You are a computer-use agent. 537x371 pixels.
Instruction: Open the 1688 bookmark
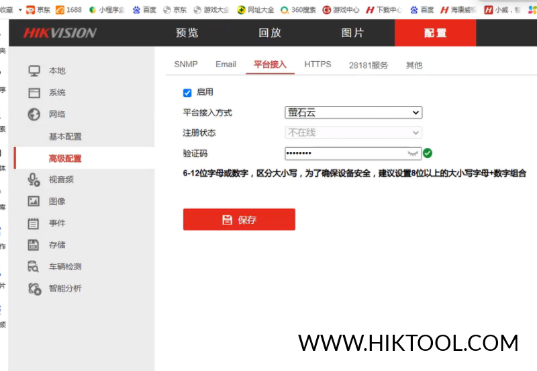[x=68, y=9]
